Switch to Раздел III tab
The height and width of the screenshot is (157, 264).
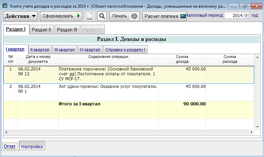click(67, 30)
